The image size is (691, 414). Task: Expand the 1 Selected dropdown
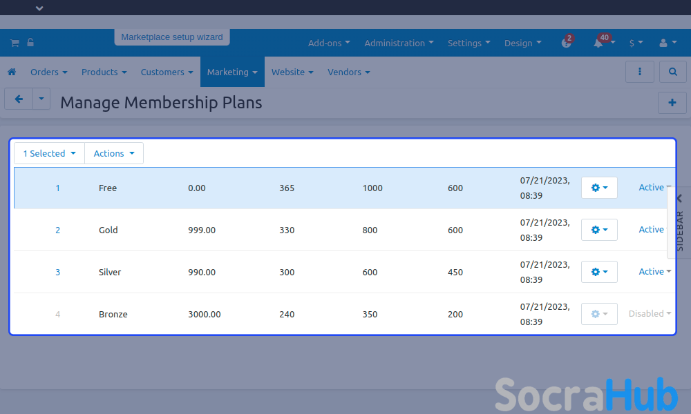[49, 153]
